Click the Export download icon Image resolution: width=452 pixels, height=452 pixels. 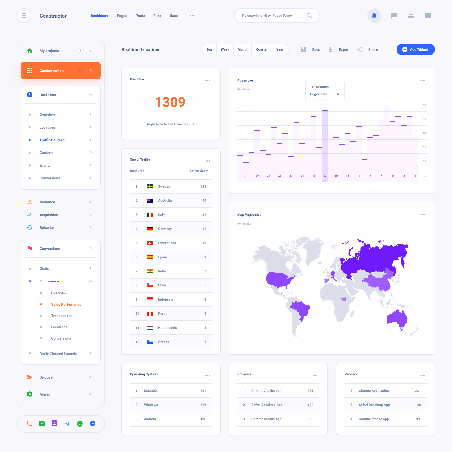coord(330,49)
